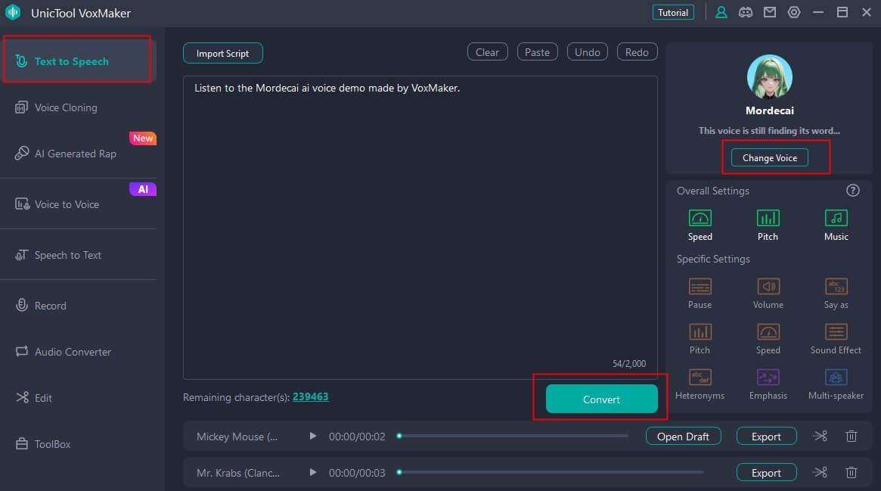The height and width of the screenshot is (491, 881).
Task: Open the Multi-speaker setting
Action: click(x=836, y=384)
